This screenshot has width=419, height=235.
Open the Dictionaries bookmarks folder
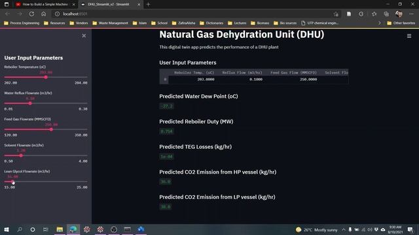[211, 23]
